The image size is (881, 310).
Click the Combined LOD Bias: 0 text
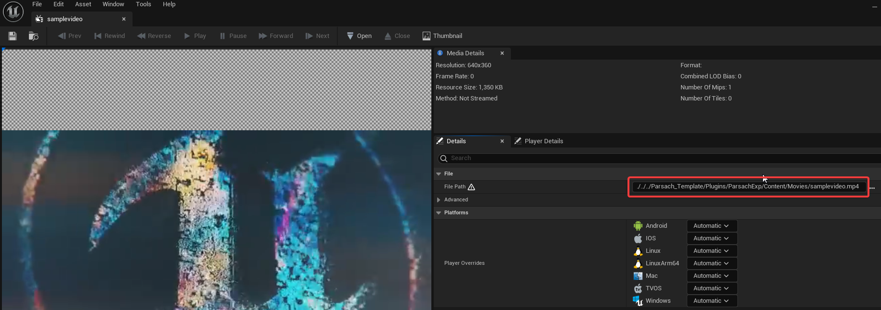[711, 76]
